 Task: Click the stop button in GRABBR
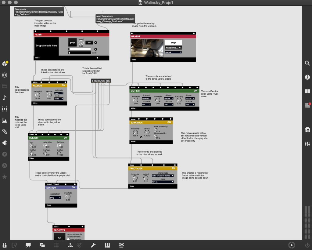173,43
